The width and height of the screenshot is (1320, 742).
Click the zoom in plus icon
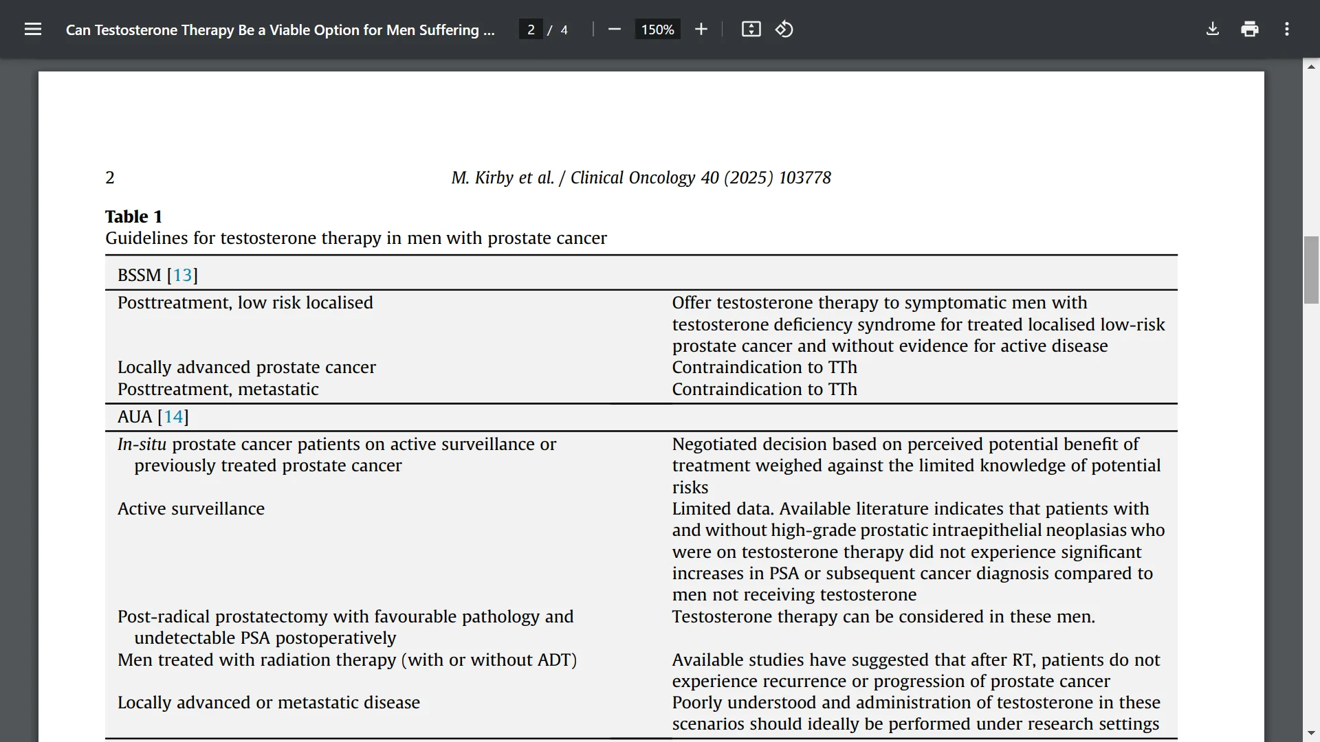pos(701,30)
